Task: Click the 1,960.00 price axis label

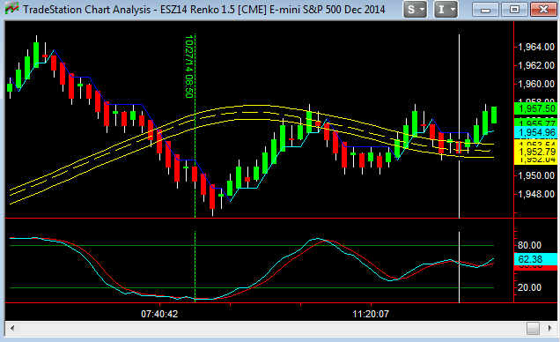Action: pos(535,84)
